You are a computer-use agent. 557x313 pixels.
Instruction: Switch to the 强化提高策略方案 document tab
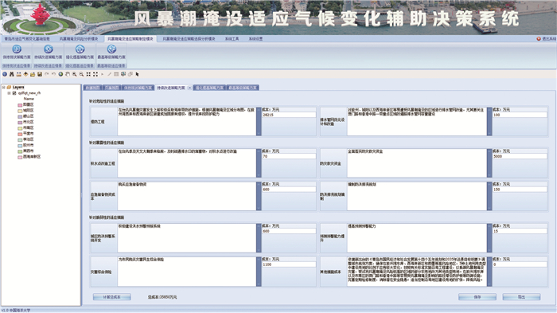pyautogui.click(x=209, y=88)
